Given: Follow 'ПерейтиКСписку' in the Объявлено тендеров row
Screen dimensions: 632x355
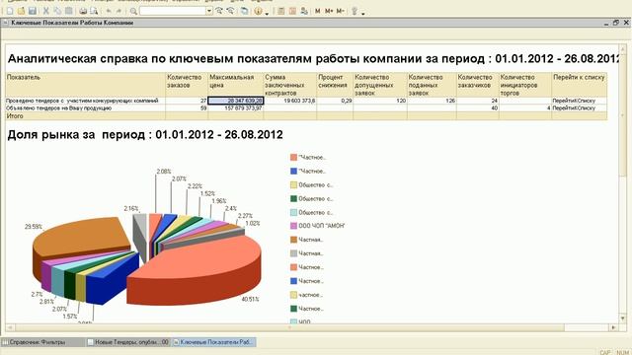Looking at the screenshot, I should 574,107.
